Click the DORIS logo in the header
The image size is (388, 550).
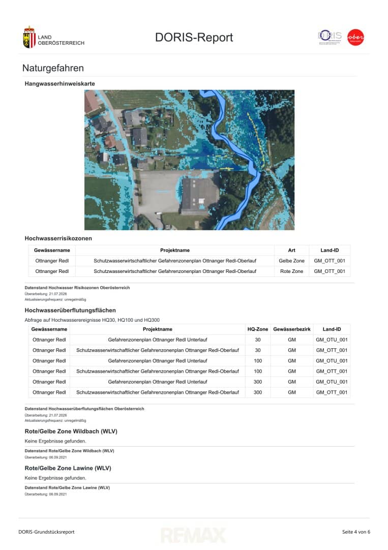click(x=330, y=37)
